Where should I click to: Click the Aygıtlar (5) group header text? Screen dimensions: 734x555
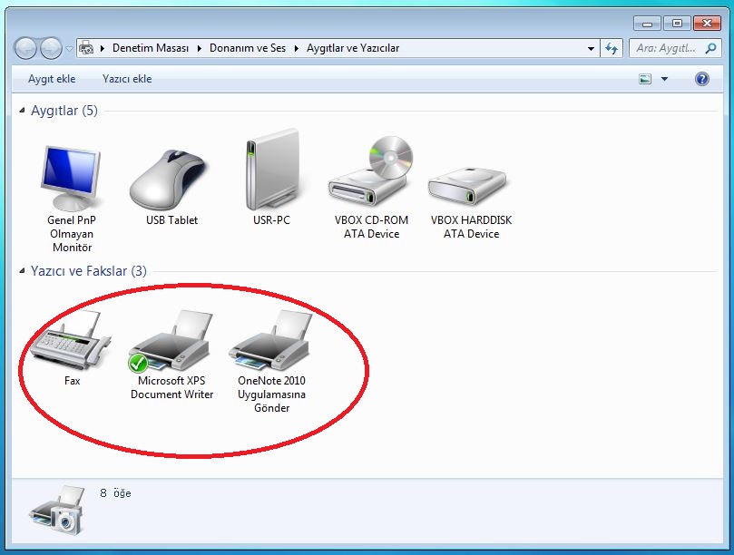coord(64,111)
